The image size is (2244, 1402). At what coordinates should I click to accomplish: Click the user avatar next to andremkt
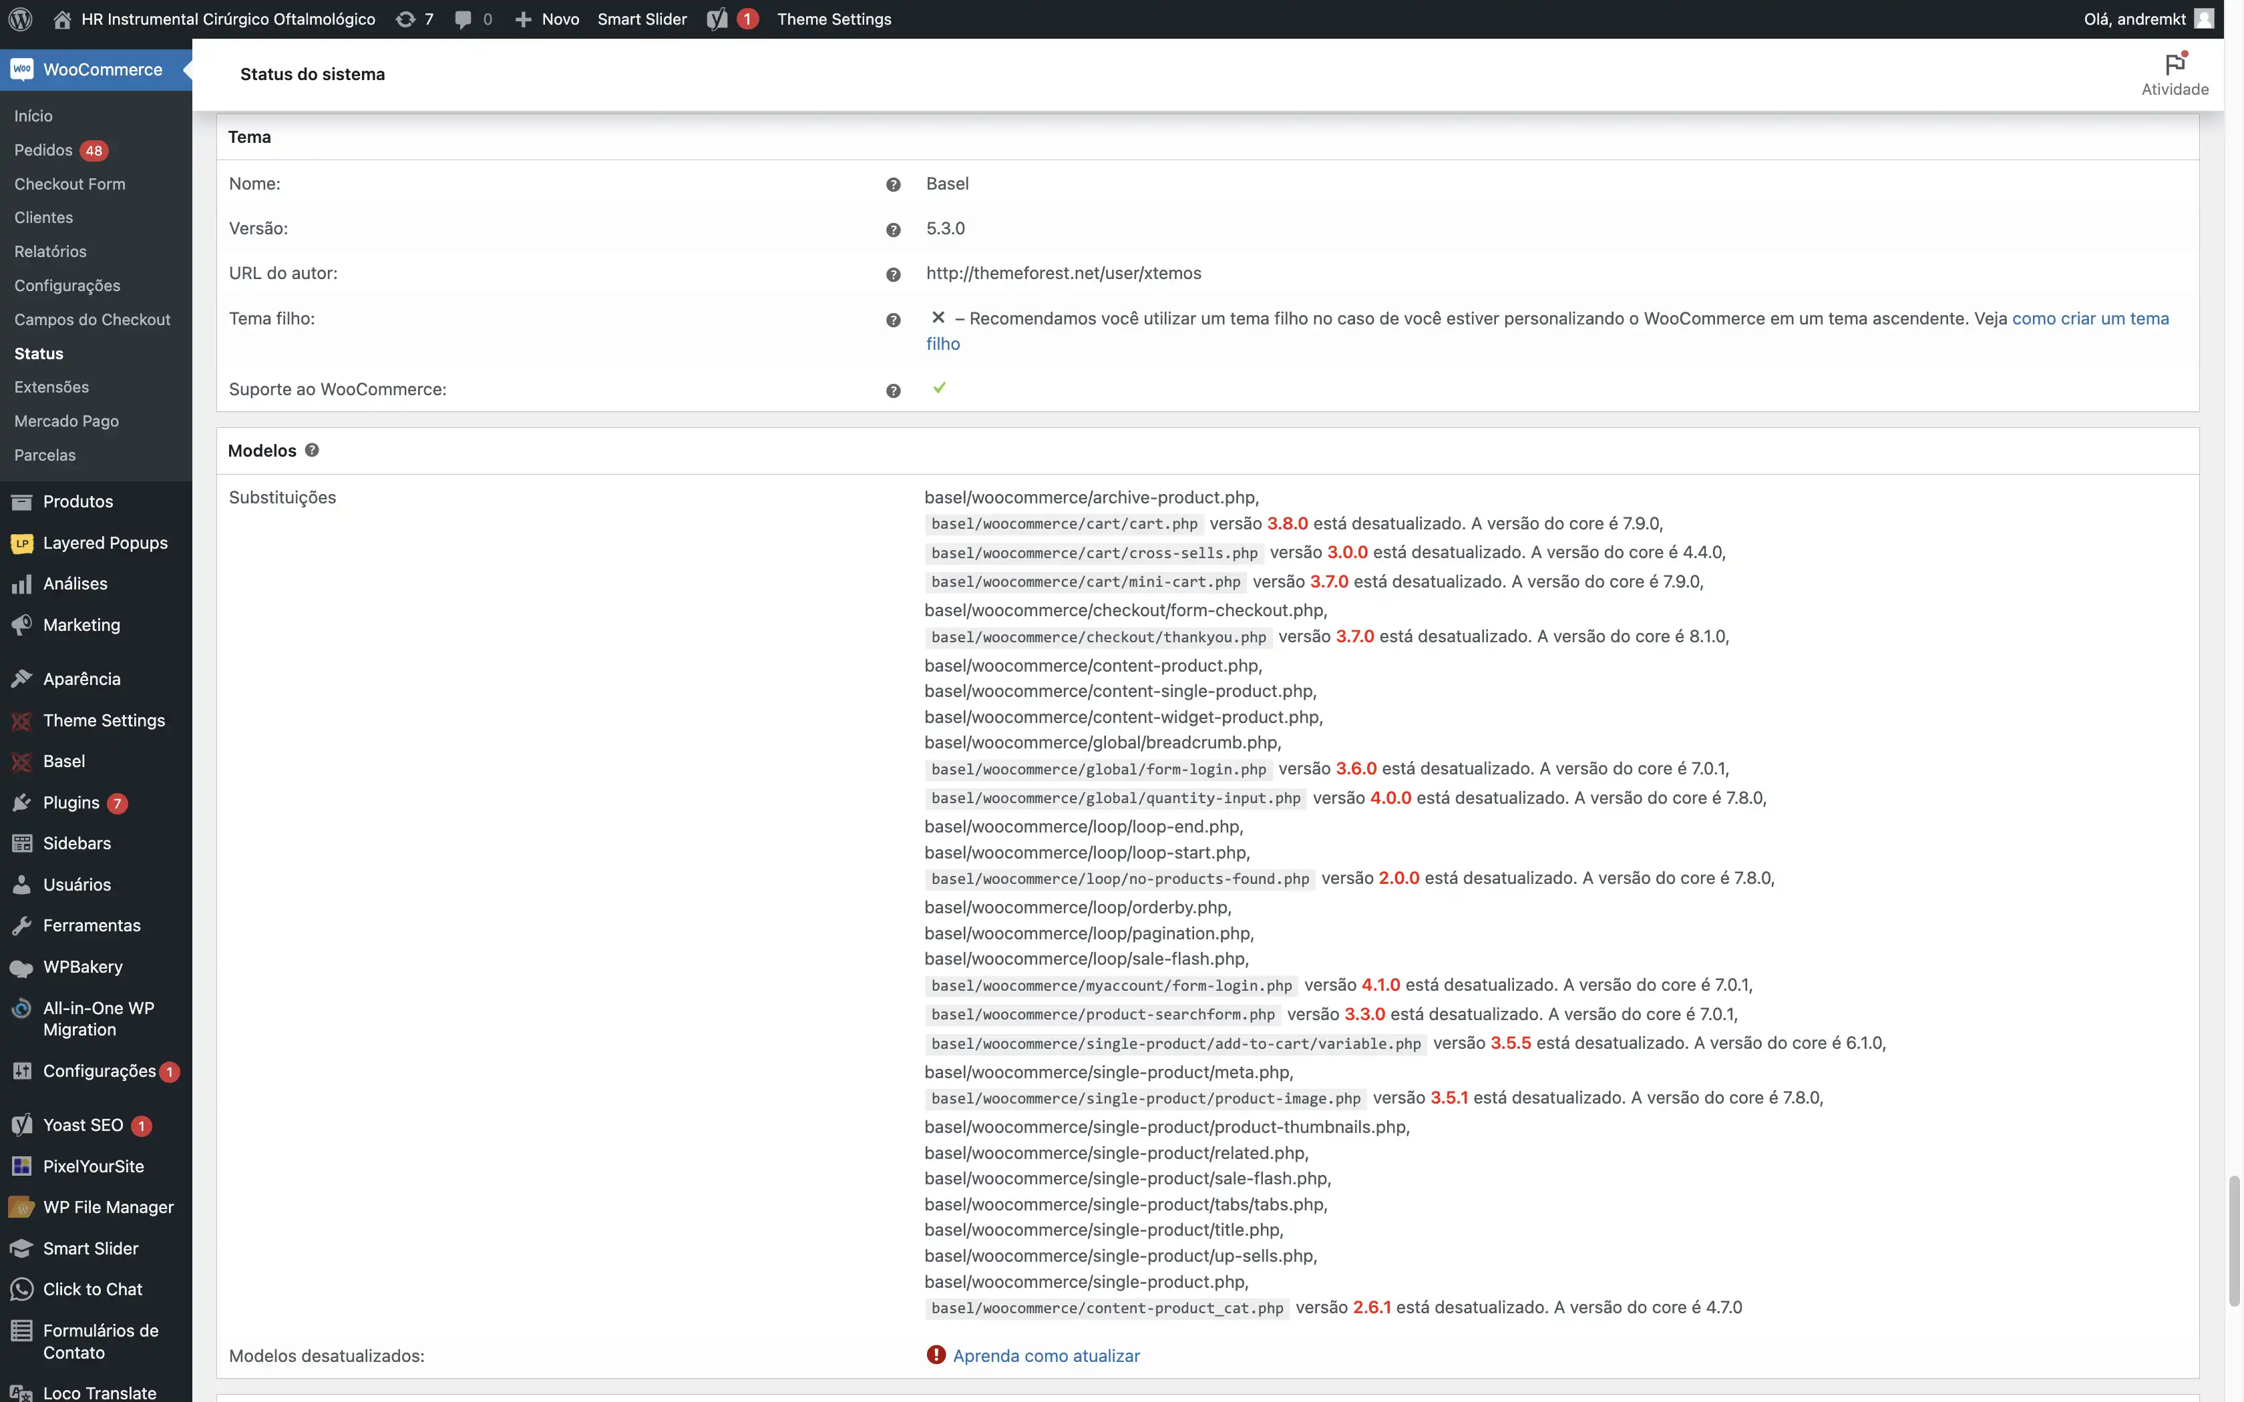pyautogui.click(x=2204, y=19)
